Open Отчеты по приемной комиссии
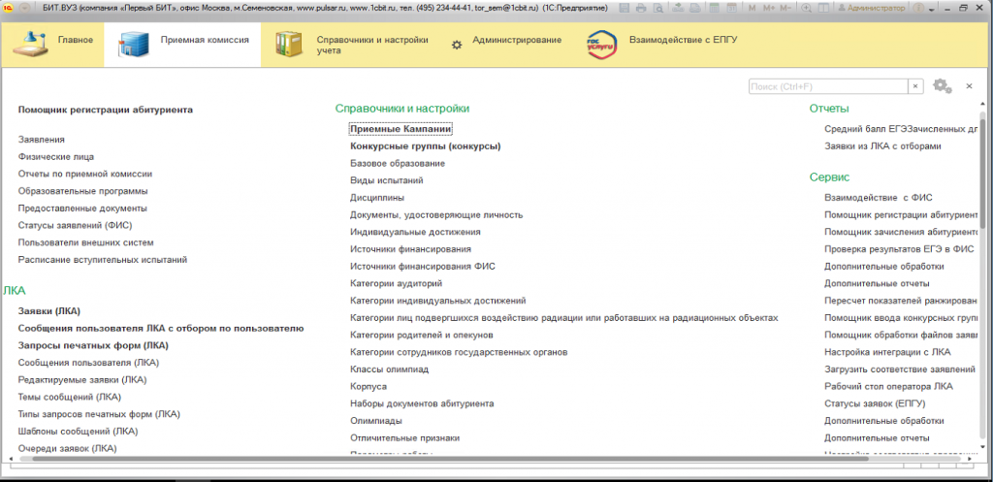Screen dimensions: 993x482 [85, 174]
